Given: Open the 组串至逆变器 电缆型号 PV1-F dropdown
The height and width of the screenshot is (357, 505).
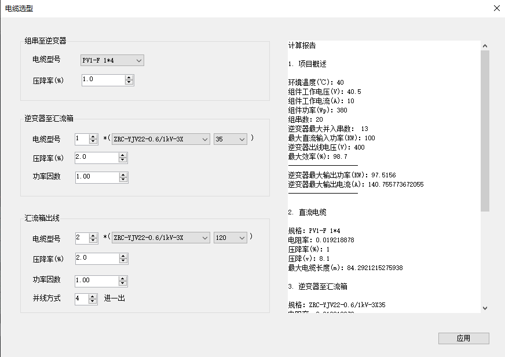Looking at the screenshot, I should 112,60.
